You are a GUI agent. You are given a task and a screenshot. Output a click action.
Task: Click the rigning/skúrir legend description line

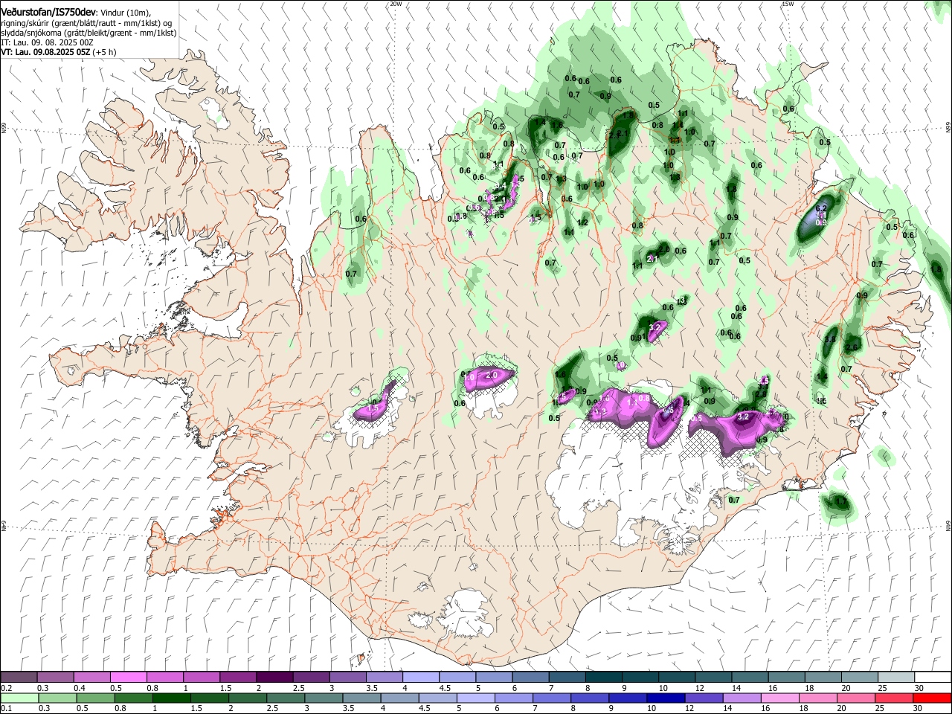coord(86,22)
